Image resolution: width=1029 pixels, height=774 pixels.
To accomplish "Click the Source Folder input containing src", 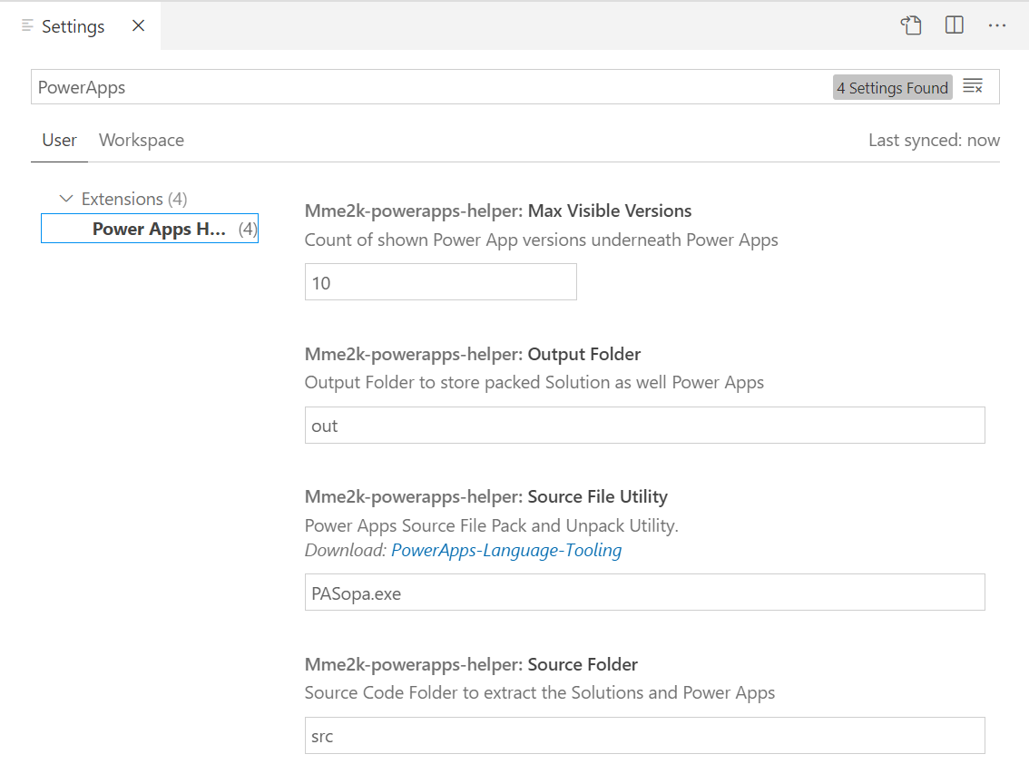I will point(644,735).
